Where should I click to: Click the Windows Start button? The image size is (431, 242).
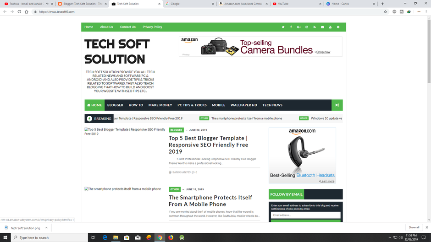[x=5, y=237]
